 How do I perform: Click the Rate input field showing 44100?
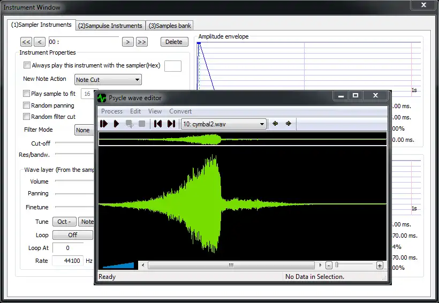pyautogui.click(x=67, y=261)
